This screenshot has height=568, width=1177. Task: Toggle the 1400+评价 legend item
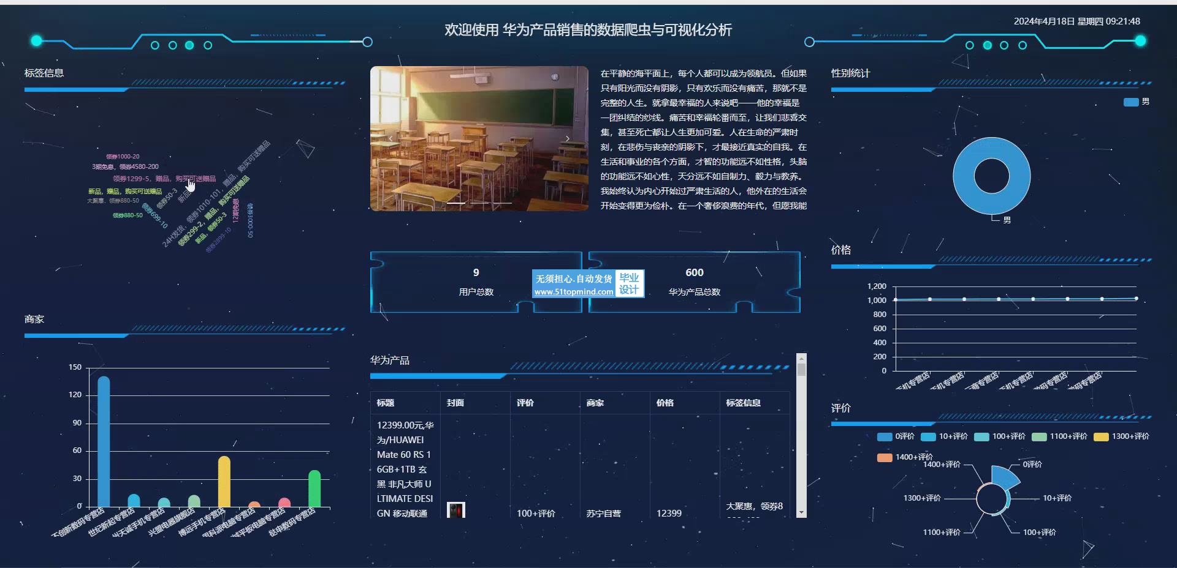tap(905, 457)
